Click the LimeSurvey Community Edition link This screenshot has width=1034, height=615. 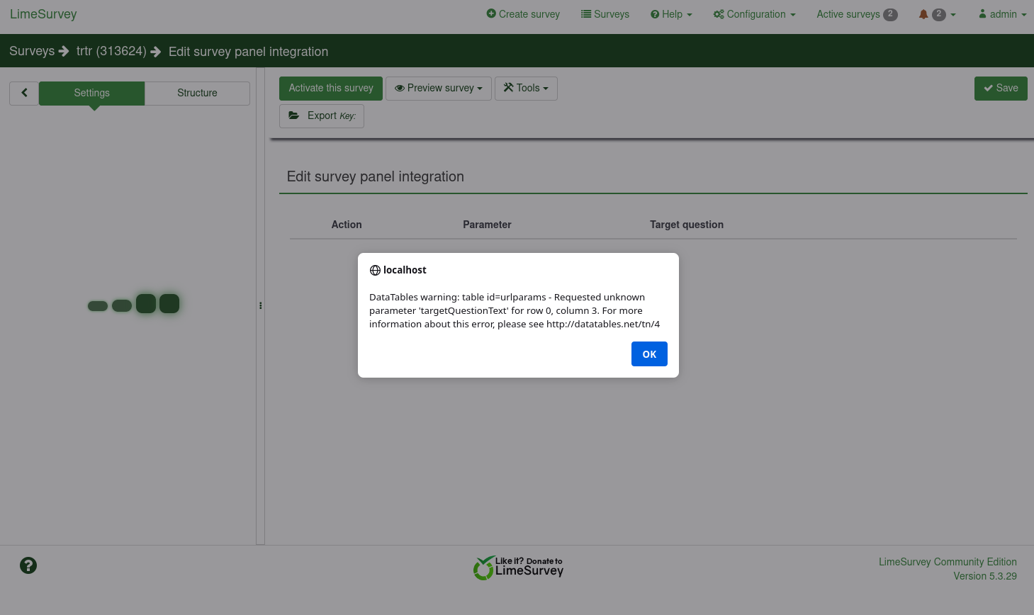coord(948,562)
